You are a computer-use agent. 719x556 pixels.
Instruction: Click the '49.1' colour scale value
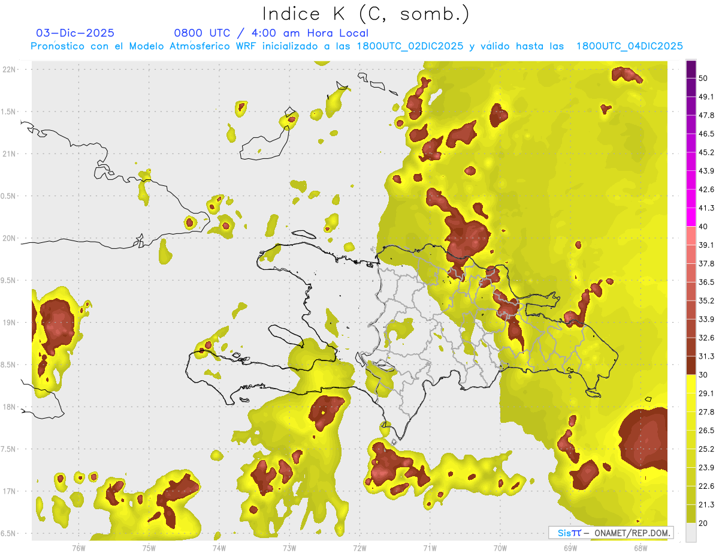pyautogui.click(x=706, y=97)
